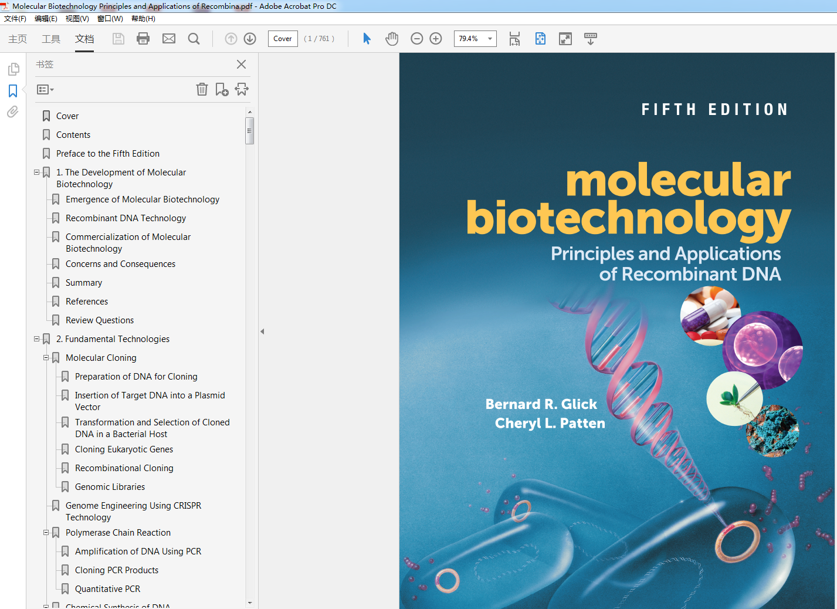This screenshot has height=609, width=837.
Task: Collapse the Polymerase Chain Reaction node
Action: pyautogui.click(x=46, y=533)
